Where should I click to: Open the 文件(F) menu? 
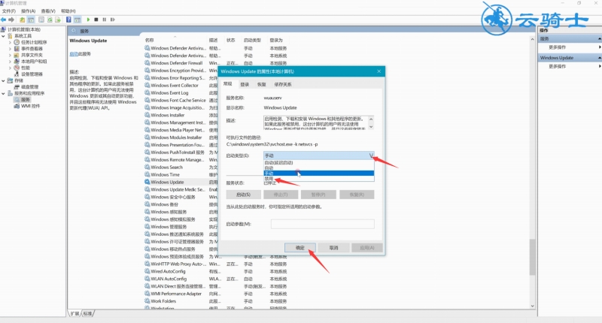[x=9, y=11]
